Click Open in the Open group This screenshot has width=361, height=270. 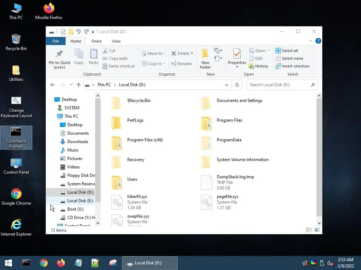(x=259, y=51)
